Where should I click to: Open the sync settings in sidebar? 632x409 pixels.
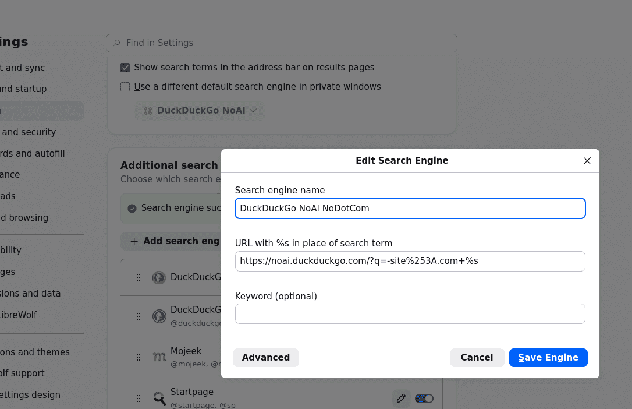coord(22,68)
